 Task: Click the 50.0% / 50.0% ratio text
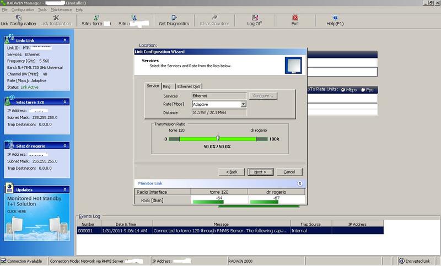(x=217, y=146)
